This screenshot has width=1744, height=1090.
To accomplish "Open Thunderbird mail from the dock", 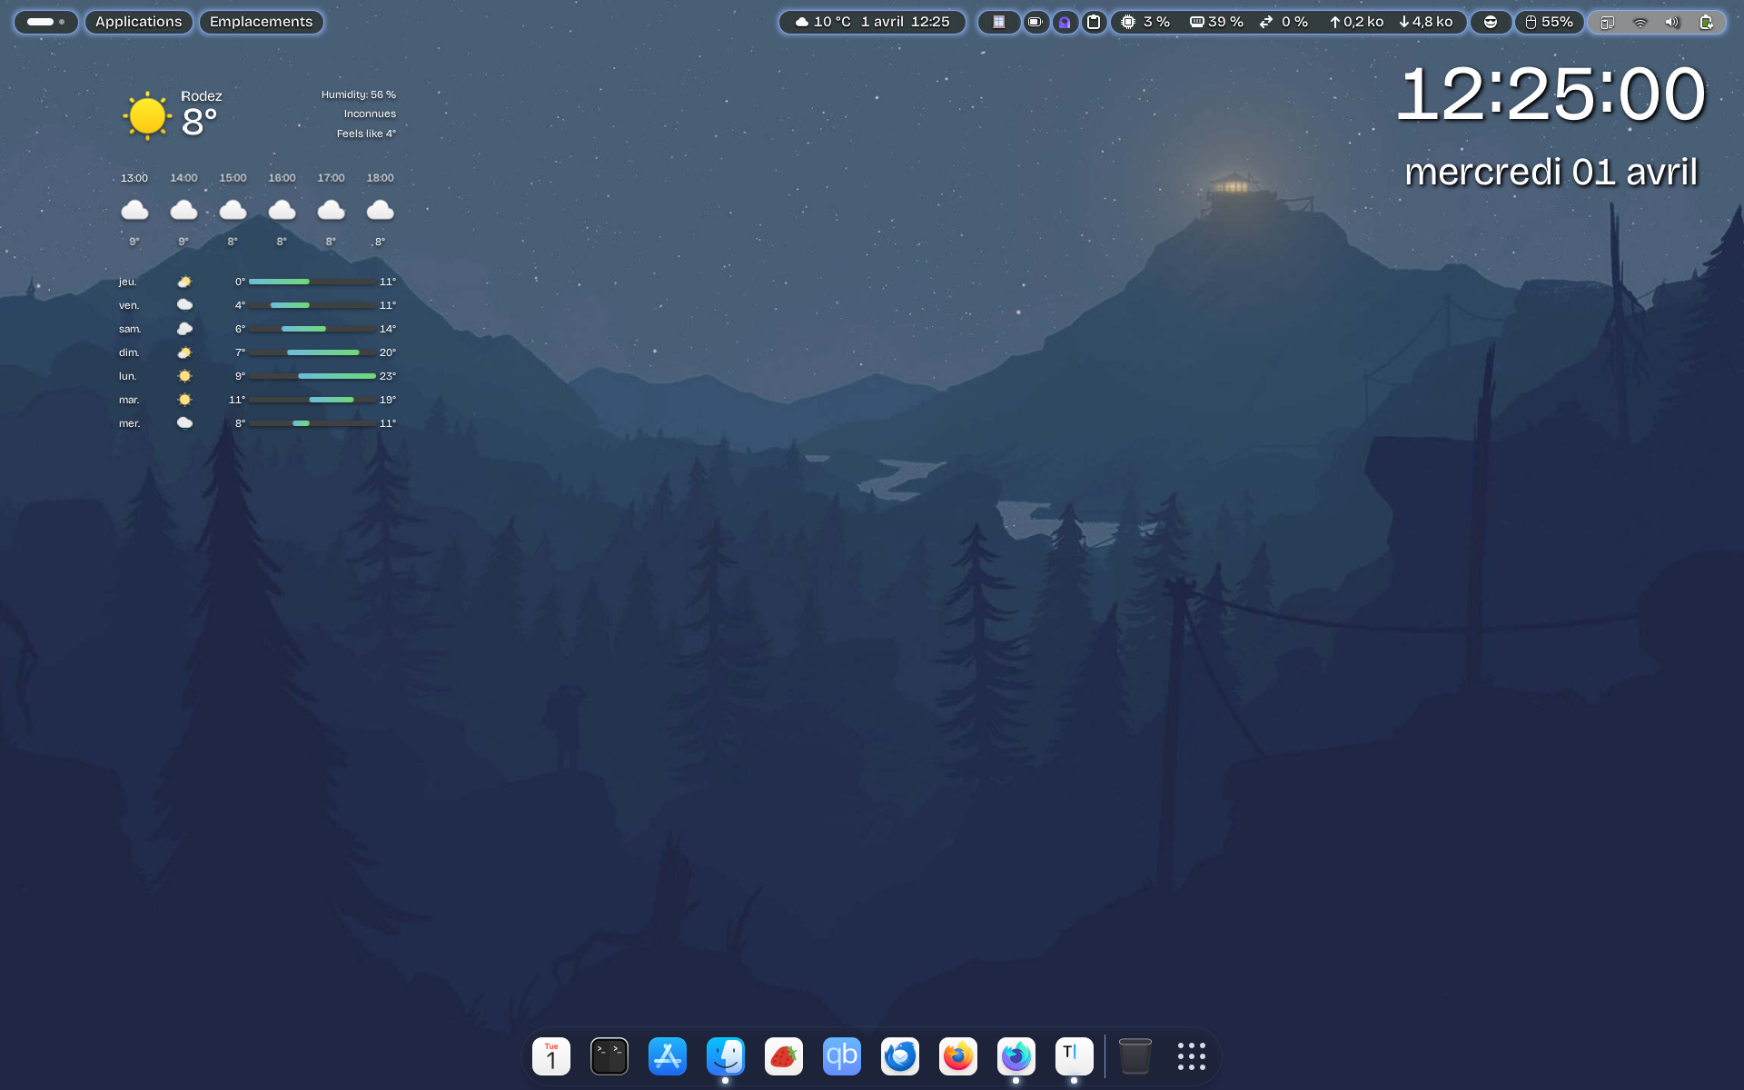I will pyautogui.click(x=899, y=1056).
